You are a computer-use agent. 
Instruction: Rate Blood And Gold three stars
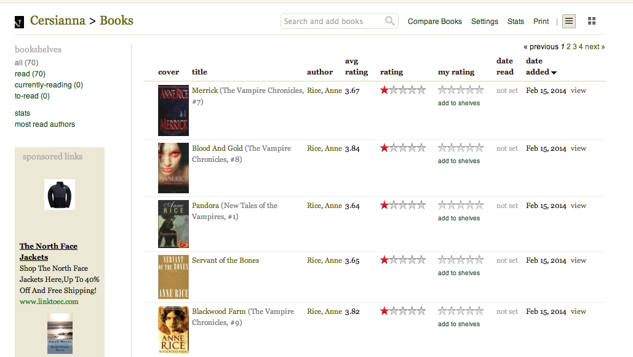tap(461, 147)
